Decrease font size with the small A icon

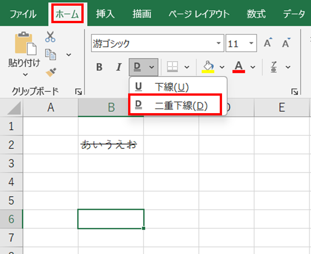(x=286, y=44)
